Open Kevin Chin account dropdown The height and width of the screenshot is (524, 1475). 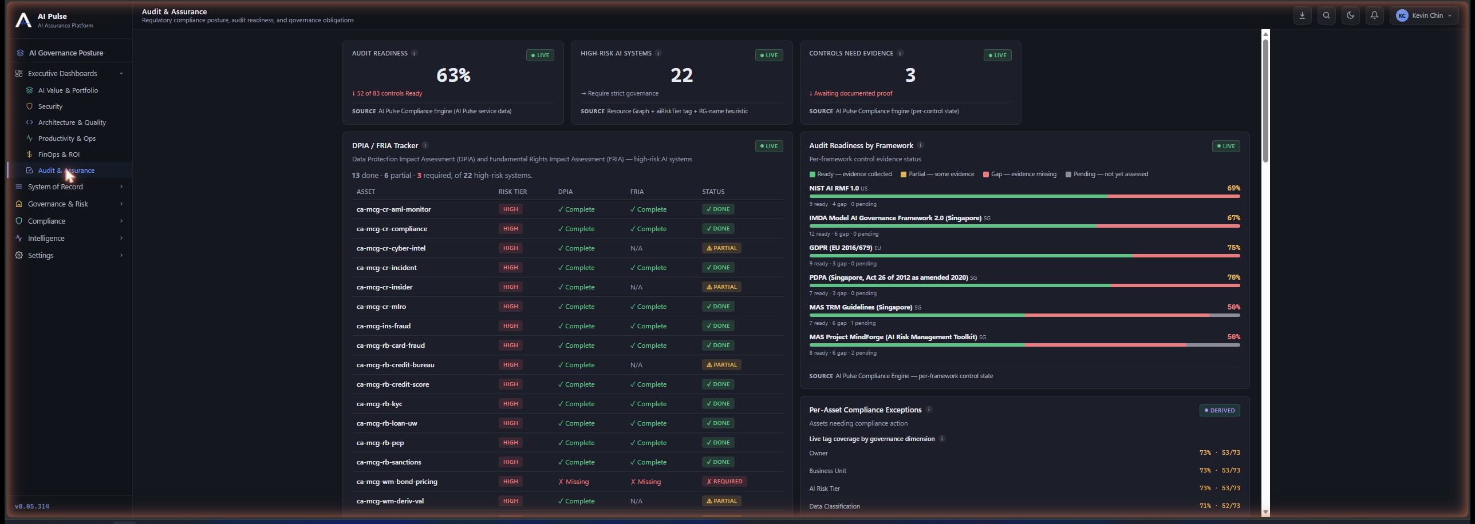[1424, 15]
